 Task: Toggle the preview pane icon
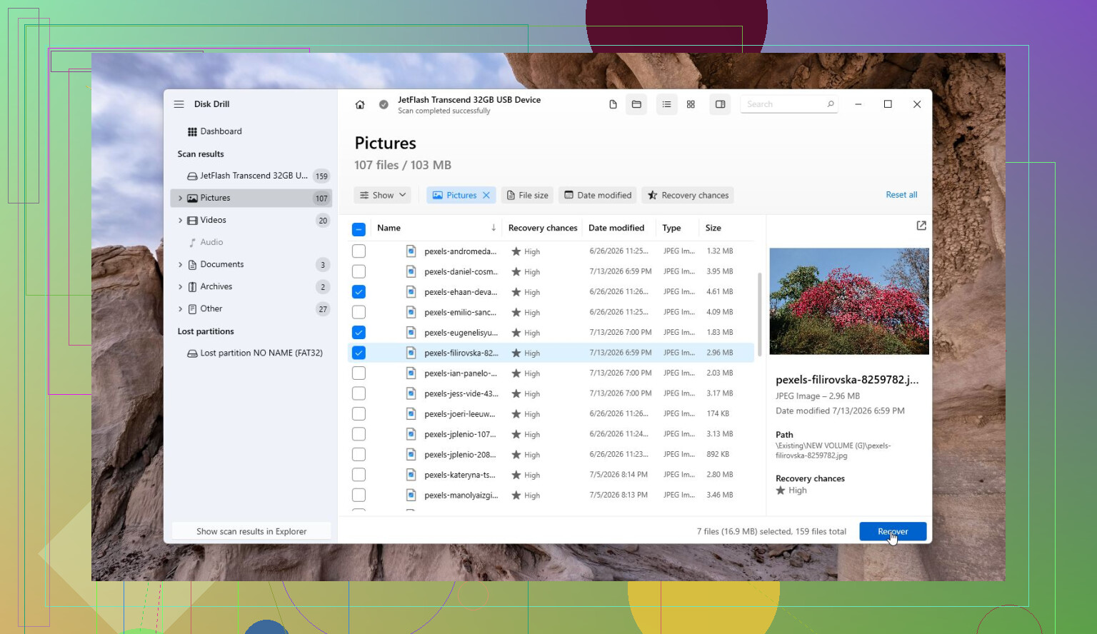tap(720, 104)
